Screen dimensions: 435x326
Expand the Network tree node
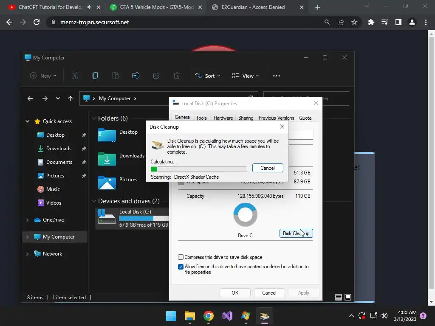[x=28, y=254]
